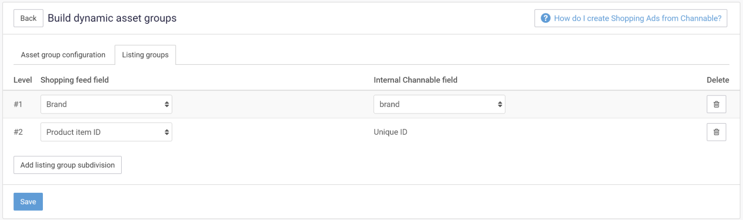Click the blue question mark help icon
Screen dimensions: 743x220
546,18
